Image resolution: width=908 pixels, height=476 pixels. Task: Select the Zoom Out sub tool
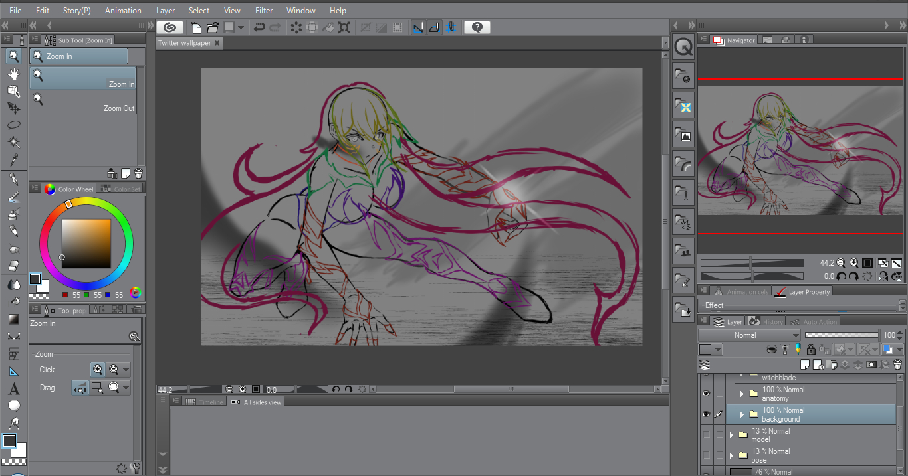[x=82, y=102]
